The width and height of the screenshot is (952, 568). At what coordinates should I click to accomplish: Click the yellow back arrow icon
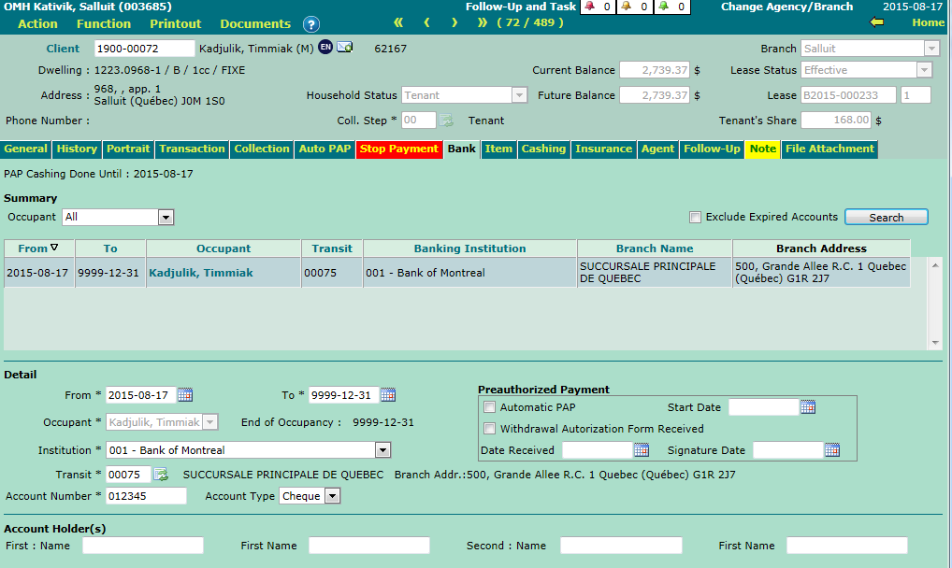[876, 22]
